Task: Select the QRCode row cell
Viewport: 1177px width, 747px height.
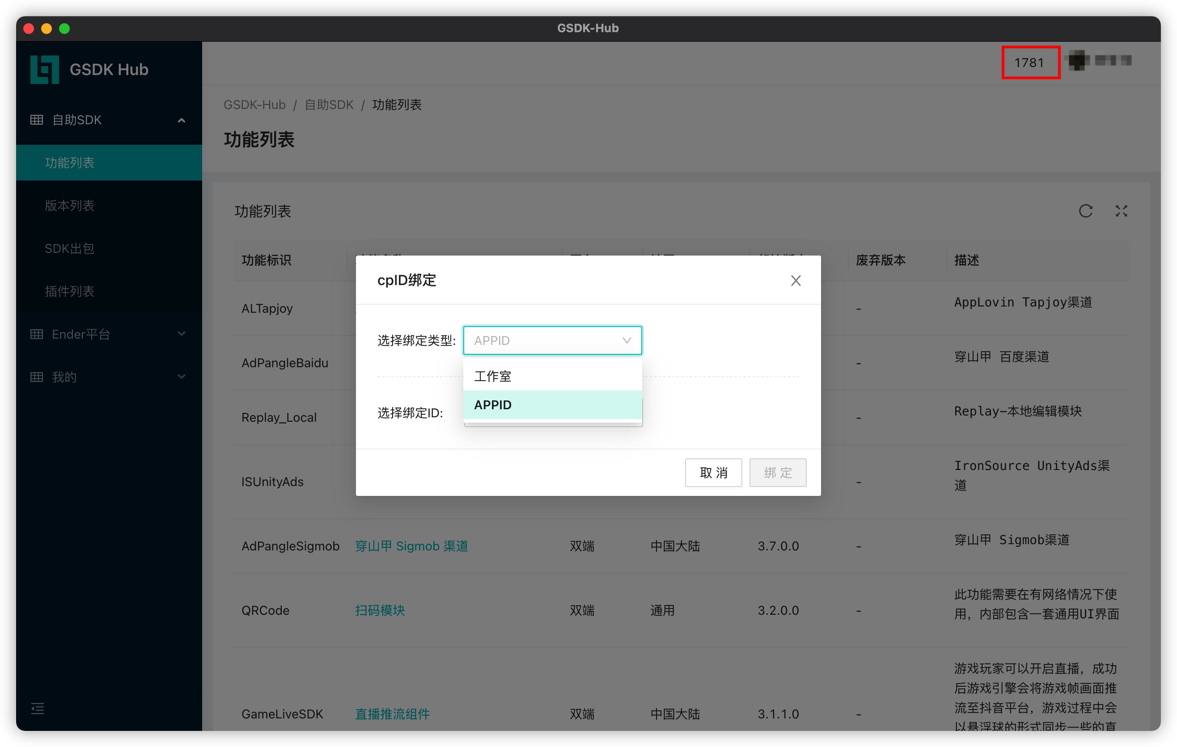Action: tap(266, 610)
